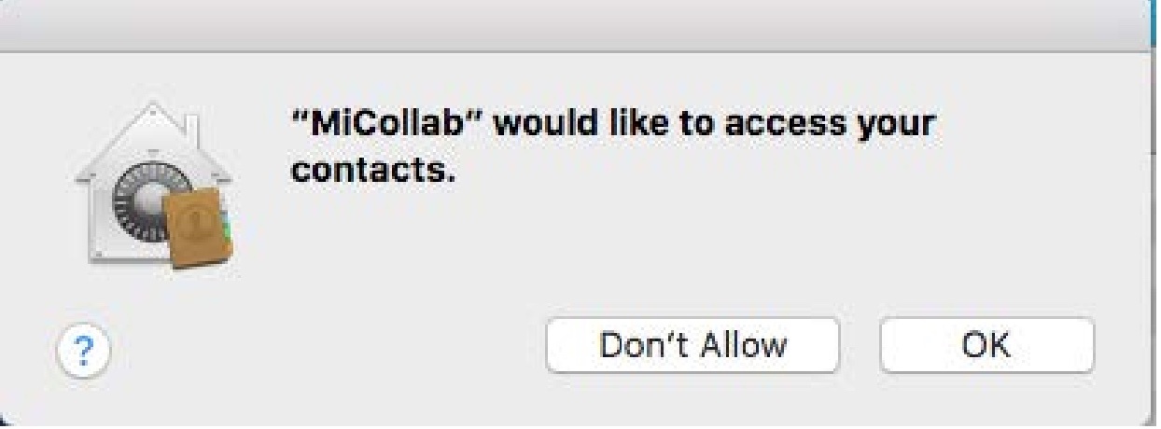Confirm the dialog using the OK button
This screenshot has height=429, width=1161.
tap(986, 345)
